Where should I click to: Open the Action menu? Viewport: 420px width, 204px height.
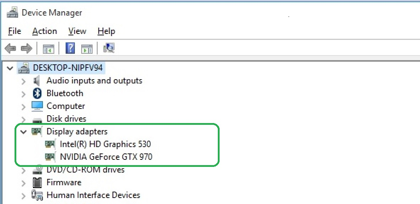44,31
